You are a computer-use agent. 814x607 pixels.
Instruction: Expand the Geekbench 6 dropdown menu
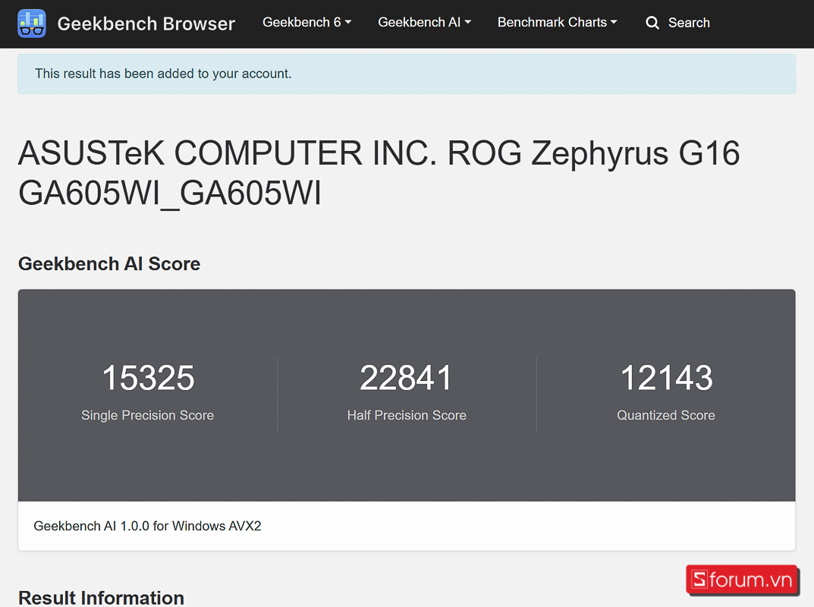pos(306,22)
